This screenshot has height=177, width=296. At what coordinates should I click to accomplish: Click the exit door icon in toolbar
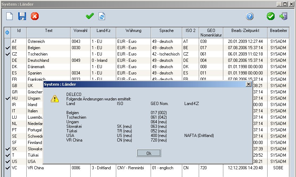pyautogui.click(x=283, y=16)
